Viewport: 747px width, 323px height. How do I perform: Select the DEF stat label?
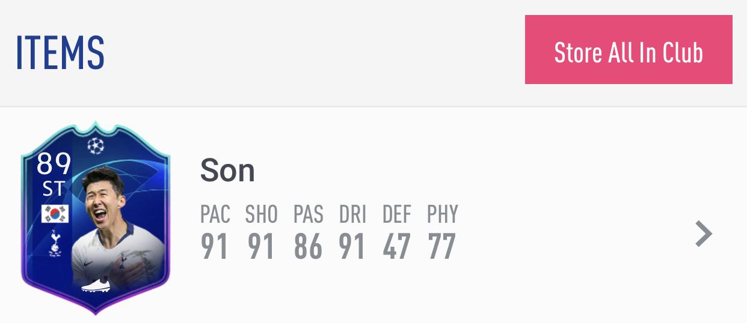click(397, 214)
